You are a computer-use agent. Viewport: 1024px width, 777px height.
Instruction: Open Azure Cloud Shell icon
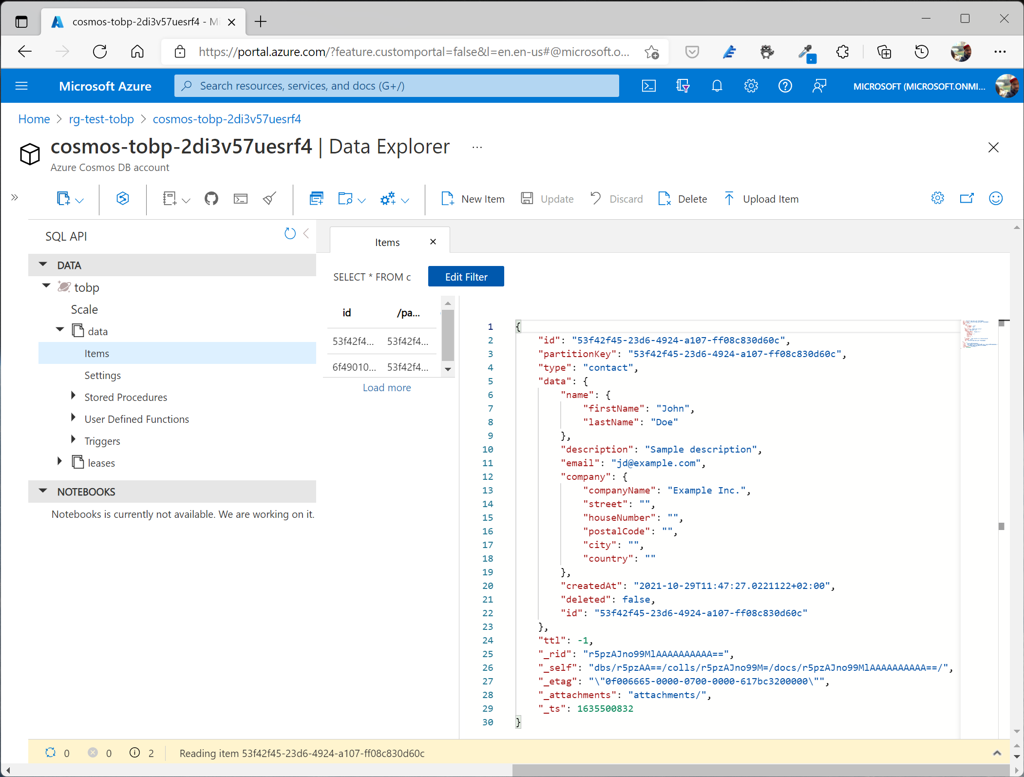[649, 86]
